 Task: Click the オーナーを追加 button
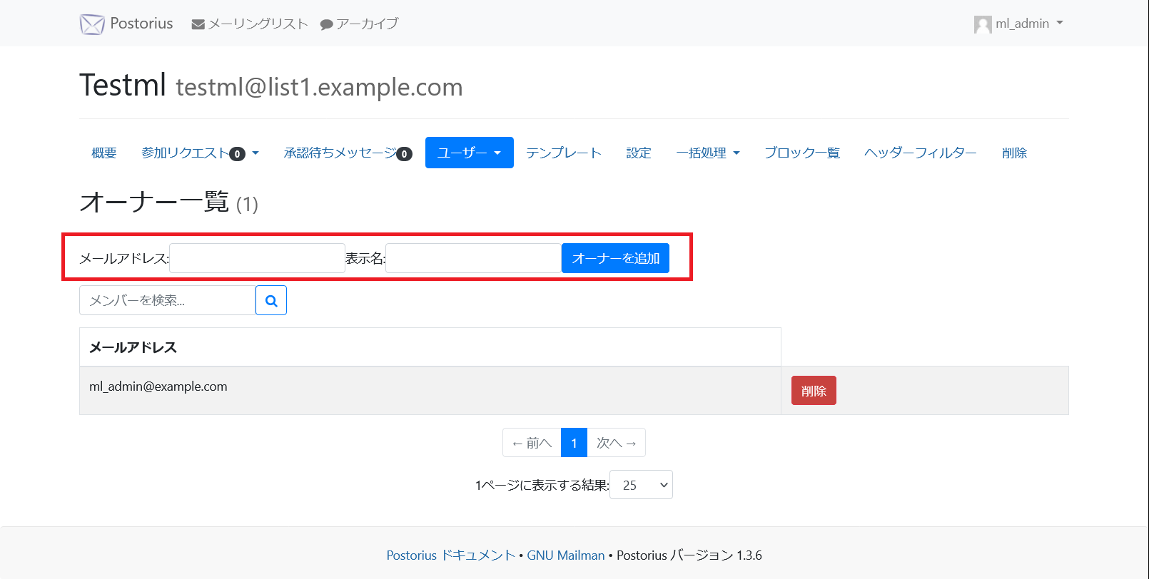[x=615, y=258]
